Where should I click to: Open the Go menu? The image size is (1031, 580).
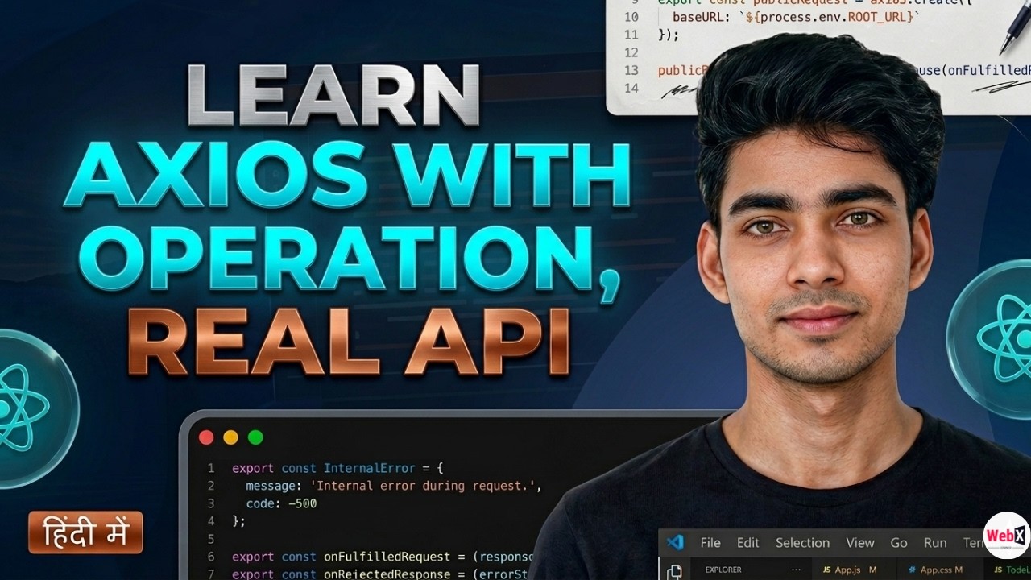click(899, 543)
